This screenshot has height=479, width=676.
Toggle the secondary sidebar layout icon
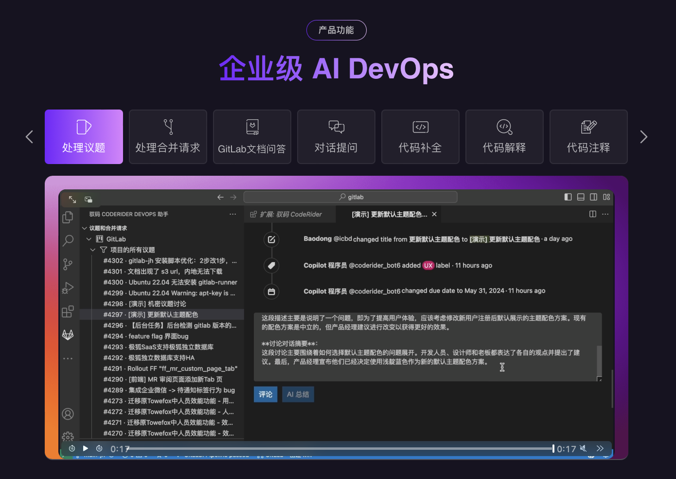594,197
